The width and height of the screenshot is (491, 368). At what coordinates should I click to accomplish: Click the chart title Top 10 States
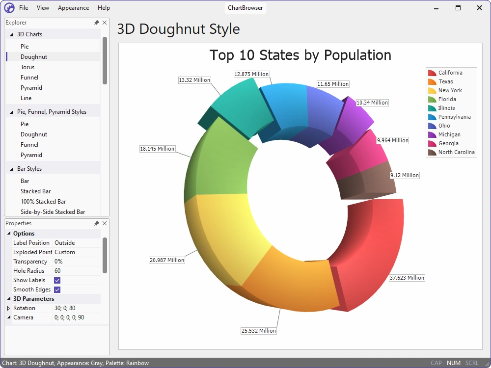click(x=300, y=55)
